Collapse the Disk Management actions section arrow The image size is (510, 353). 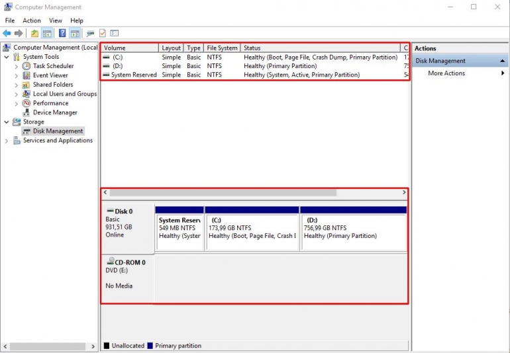tap(503, 61)
